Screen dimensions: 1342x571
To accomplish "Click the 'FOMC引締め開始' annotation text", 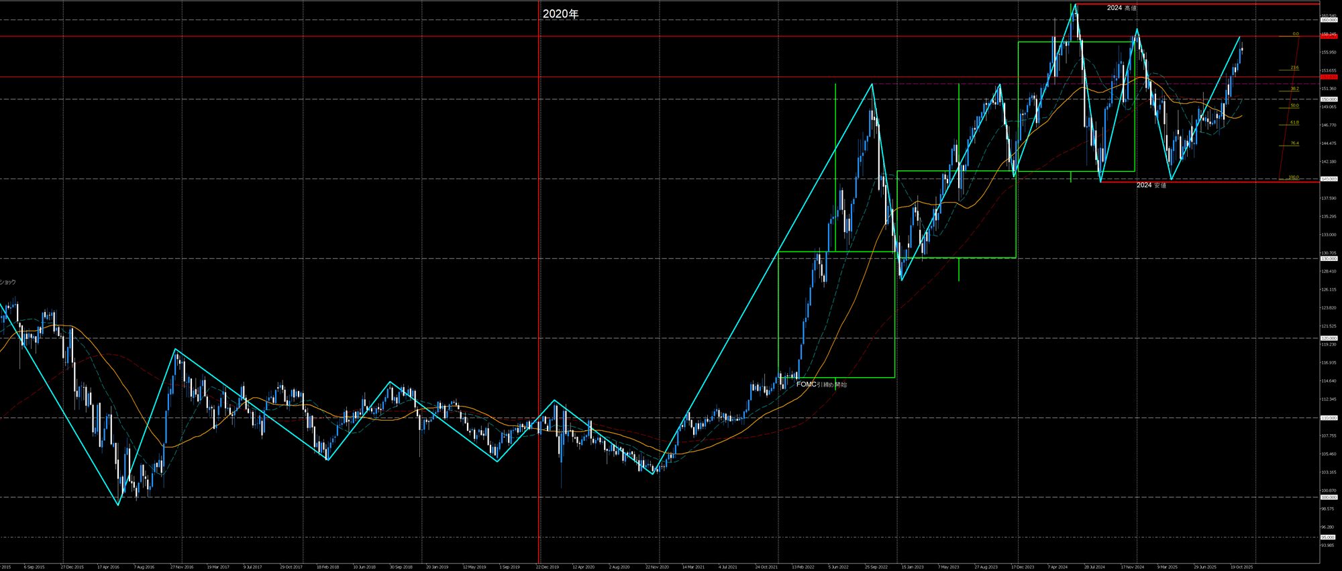I will [821, 384].
